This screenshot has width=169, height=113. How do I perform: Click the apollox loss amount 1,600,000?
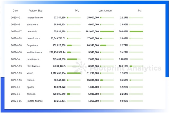[x=94, y=87]
